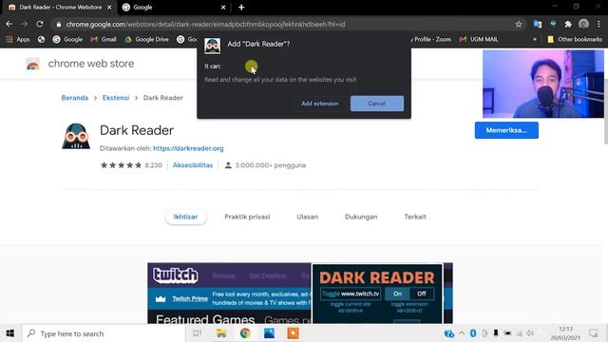Click the battery tray icon
The width and height of the screenshot is (608, 342).
point(507,333)
